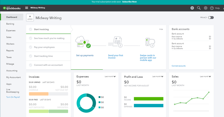
Task: Click the Sales card title
Action: 175,77
